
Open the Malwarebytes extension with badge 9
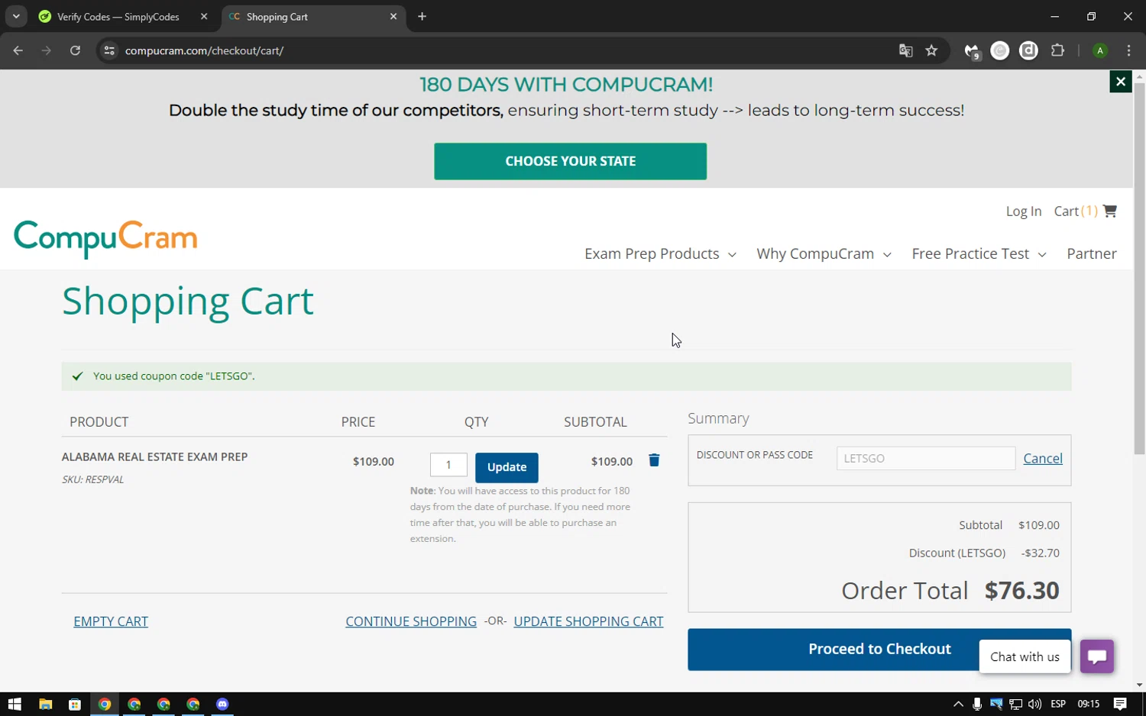coord(972,51)
